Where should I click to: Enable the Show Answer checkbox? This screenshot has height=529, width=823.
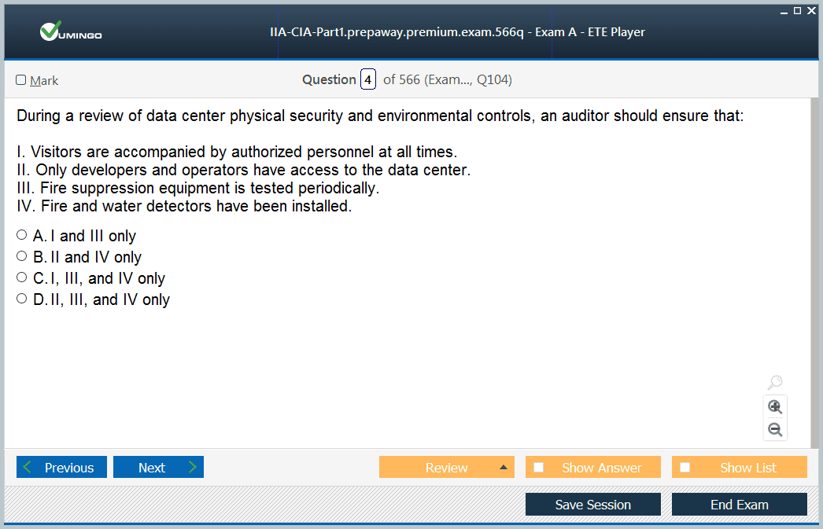pyautogui.click(x=539, y=468)
